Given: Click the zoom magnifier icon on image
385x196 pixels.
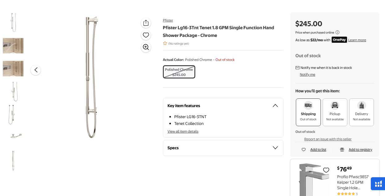Looking at the screenshot, I should [146, 47].
